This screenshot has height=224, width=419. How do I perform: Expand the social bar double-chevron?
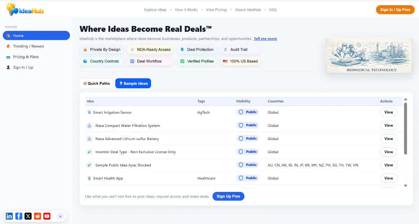click(x=60, y=216)
